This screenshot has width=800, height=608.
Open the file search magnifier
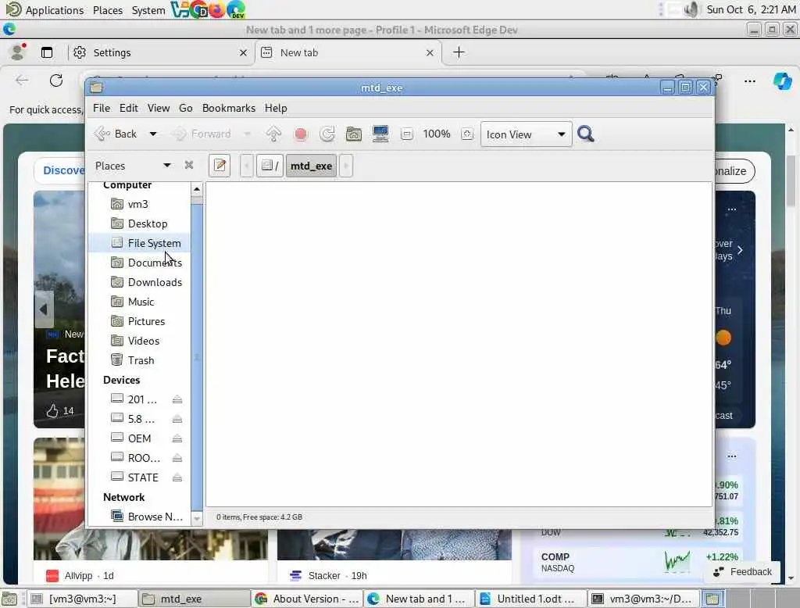click(585, 134)
